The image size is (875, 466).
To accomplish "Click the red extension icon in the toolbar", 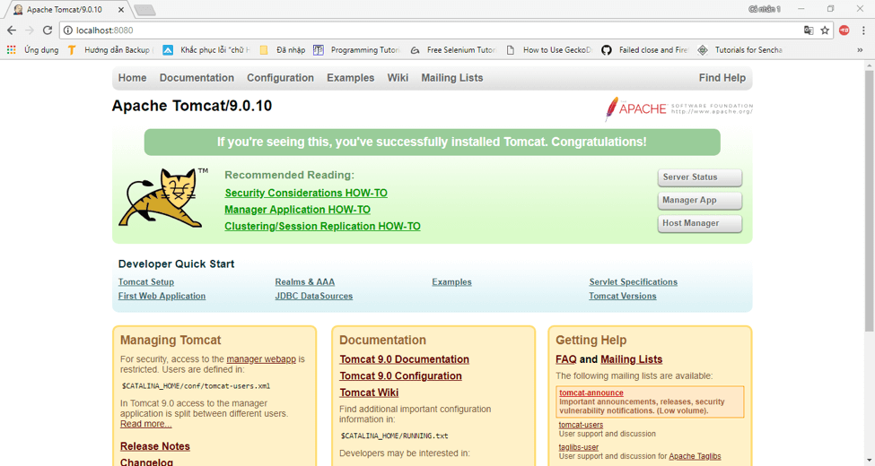I will pos(844,30).
